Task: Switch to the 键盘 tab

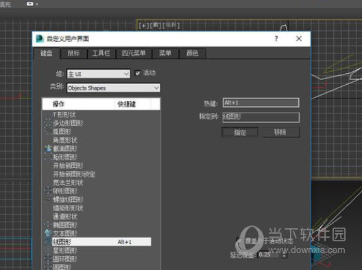Action: 47,53
